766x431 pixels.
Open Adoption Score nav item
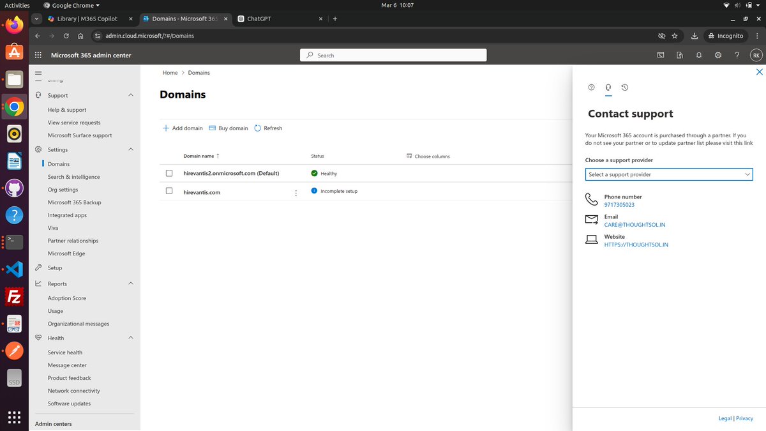(67, 298)
